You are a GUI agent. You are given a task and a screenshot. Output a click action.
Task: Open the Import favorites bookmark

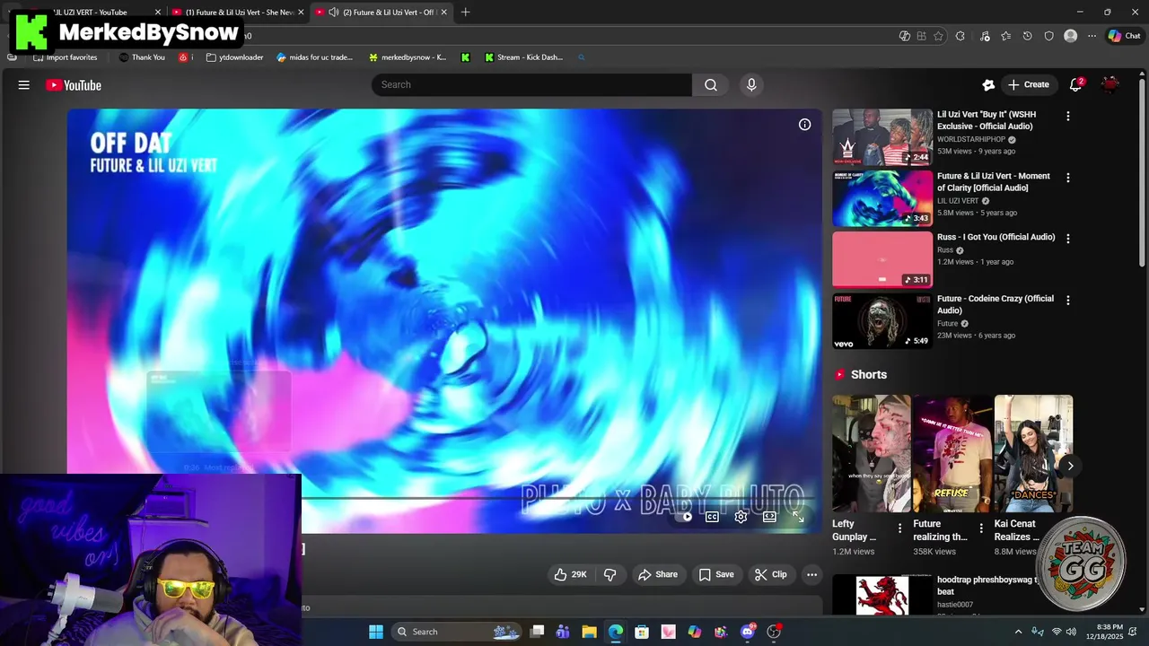65,57
